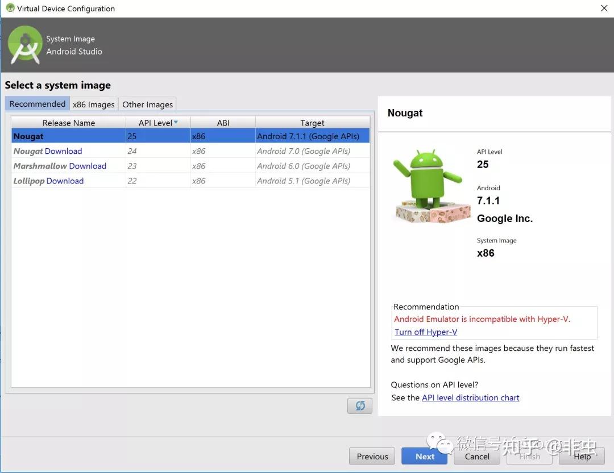
Task: Click the Release Name column header
Action: click(x=69, y=123)
